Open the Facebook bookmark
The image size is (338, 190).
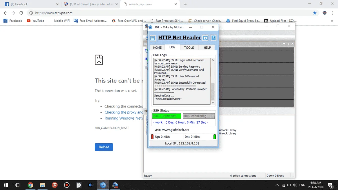pos(13,21)
